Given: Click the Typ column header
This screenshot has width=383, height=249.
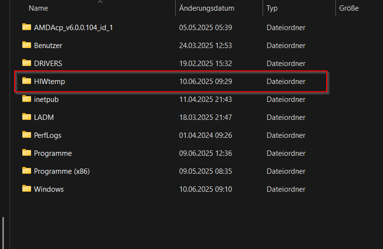Looking at the screenshot, I should pyautogui.click(x=272, y=8).
